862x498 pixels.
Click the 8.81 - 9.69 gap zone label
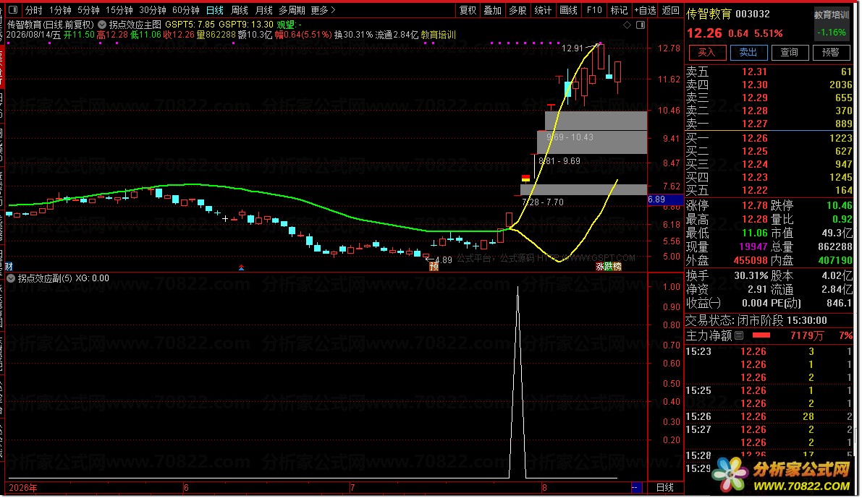point(559,161)
